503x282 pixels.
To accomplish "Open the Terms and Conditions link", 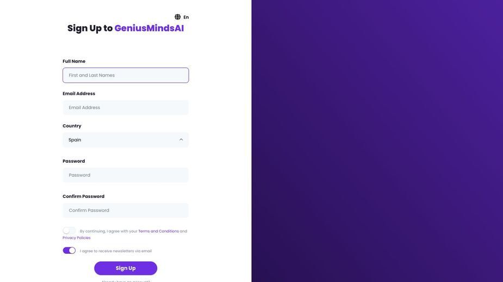I will click(158, 231).
